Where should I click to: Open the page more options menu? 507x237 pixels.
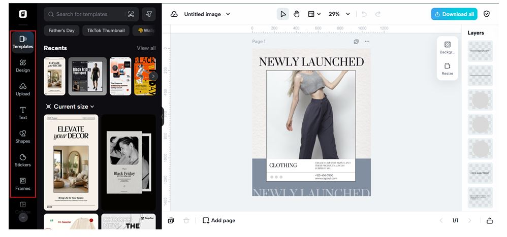[x=367, y=42]
